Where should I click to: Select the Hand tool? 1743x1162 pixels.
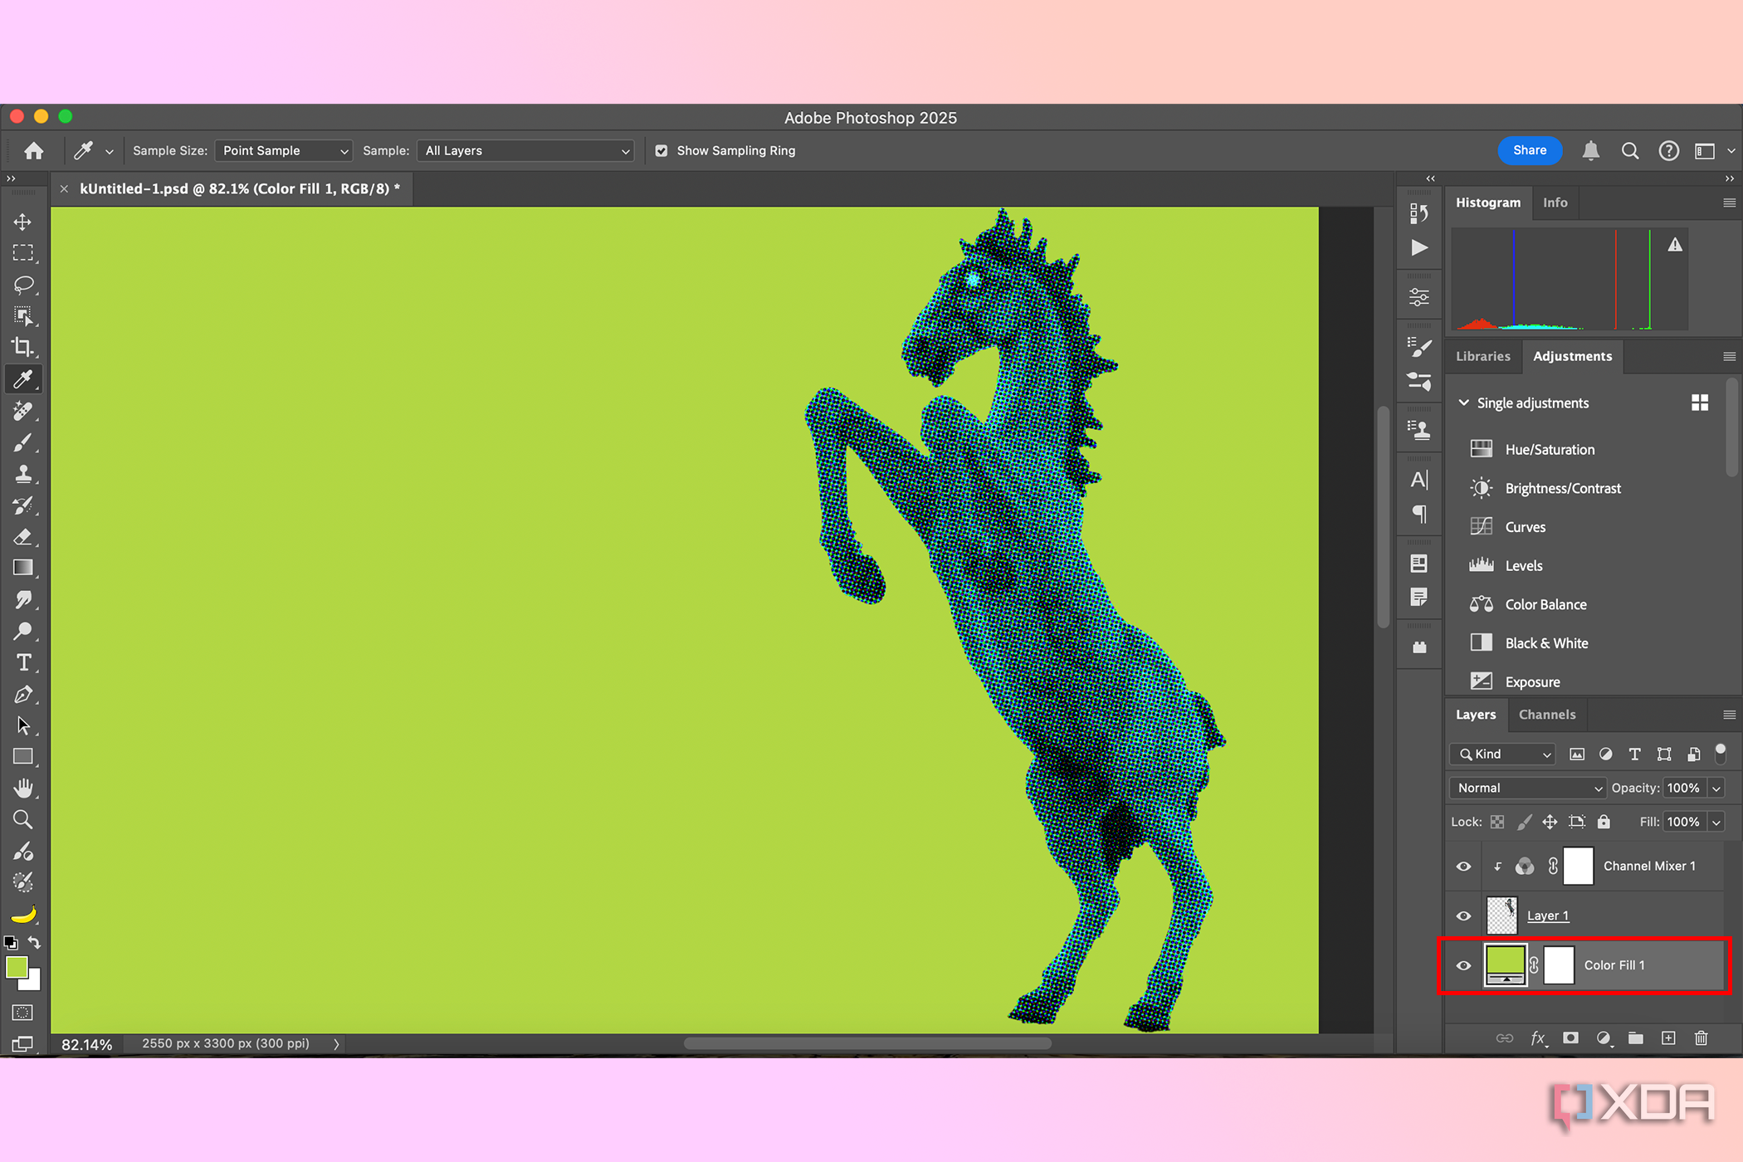22,788
